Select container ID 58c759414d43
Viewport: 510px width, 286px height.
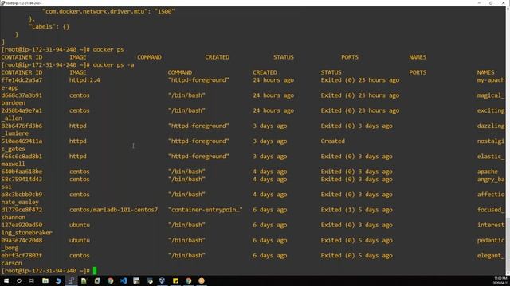(22, 180)
